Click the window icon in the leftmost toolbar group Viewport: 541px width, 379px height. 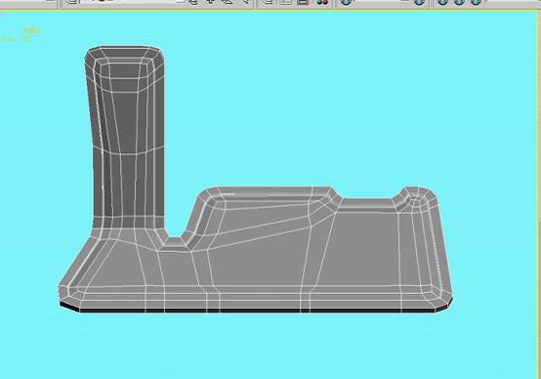coord(71,2)
